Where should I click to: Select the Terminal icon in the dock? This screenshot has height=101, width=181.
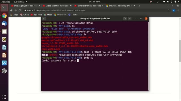point(4,8)
